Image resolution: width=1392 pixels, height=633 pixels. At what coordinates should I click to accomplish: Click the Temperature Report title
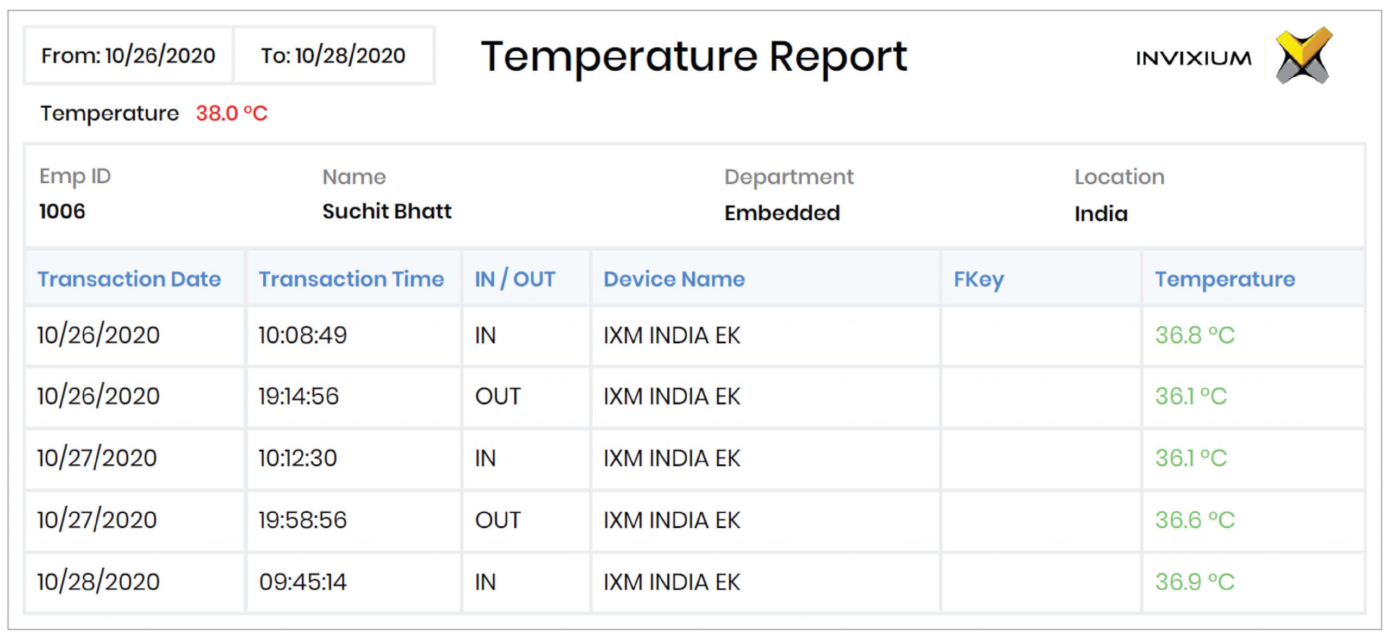[694, 57]
